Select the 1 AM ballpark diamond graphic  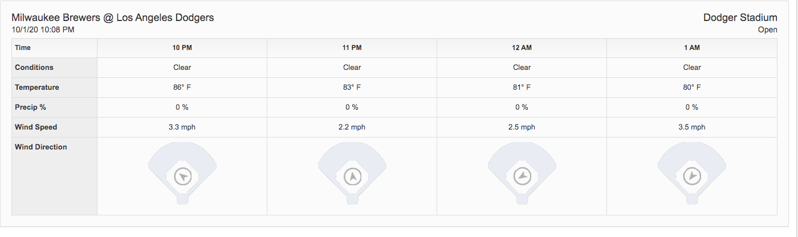coord(692,173)
